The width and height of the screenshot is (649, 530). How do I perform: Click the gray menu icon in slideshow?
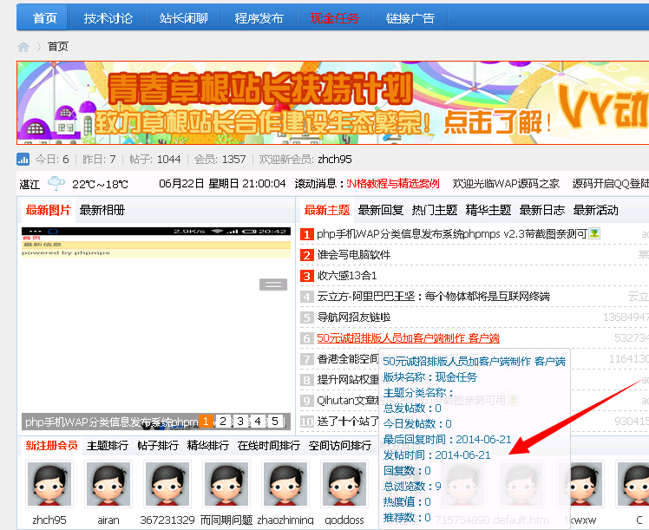point(273,285)
